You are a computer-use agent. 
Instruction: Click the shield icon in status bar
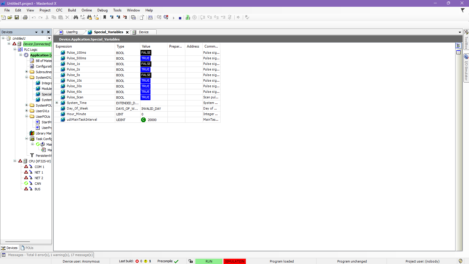pyautogui.click(x=460, y=261)
